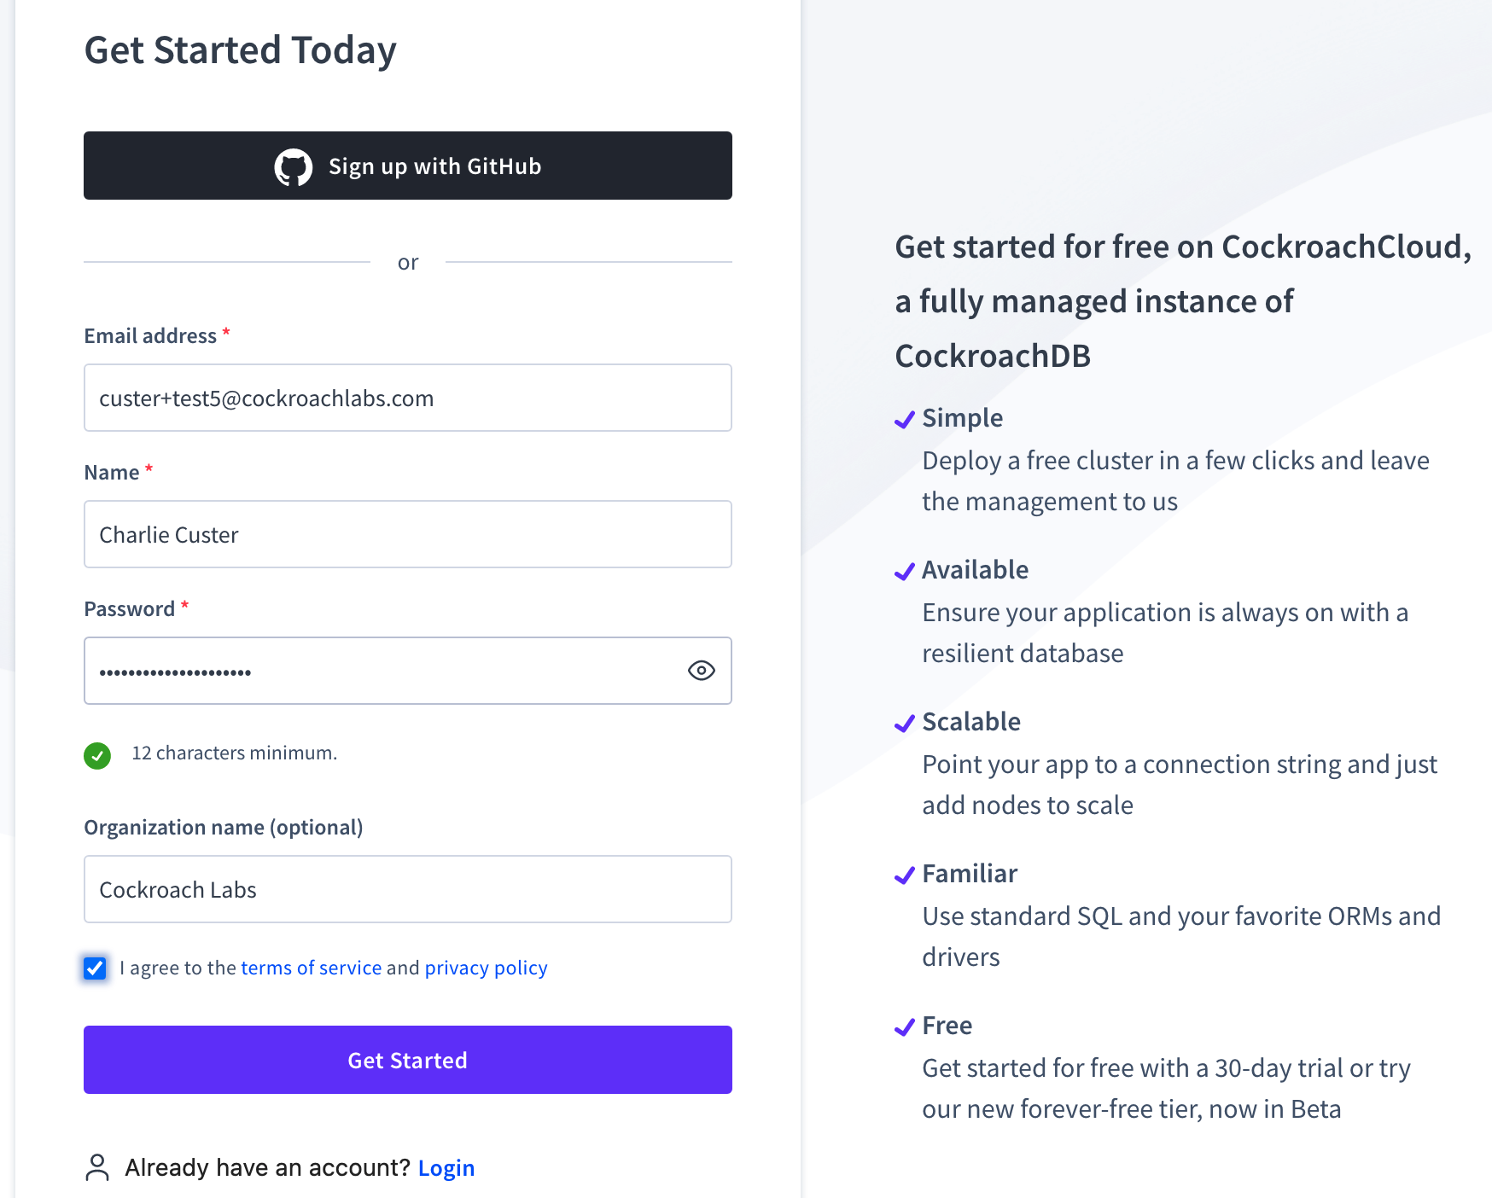Click the checkmark icon next to Available
The width and height of the screenshot is (1492, 1198).
point(904,573)
